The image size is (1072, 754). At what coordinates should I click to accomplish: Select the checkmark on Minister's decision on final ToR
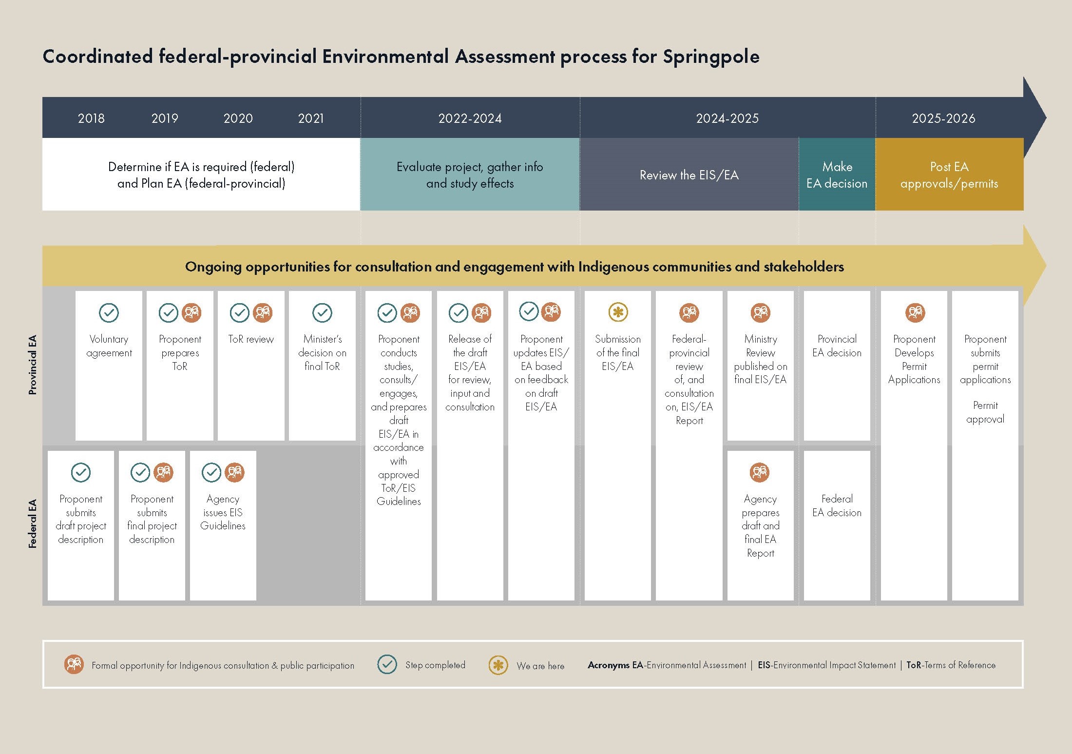point(323,313)
